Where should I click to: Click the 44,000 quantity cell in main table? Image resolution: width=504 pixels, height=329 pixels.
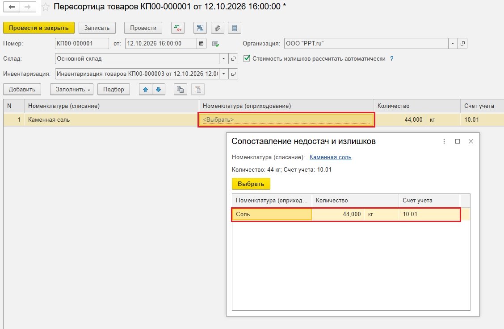[x=400, y=119]
